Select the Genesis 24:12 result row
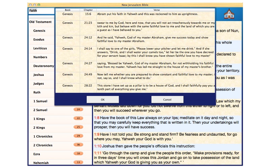The image size is (270, 168). [x=135, y=41]
